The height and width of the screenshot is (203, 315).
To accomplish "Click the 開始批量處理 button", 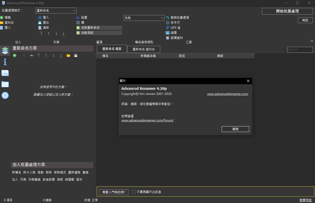I will 287,11.
